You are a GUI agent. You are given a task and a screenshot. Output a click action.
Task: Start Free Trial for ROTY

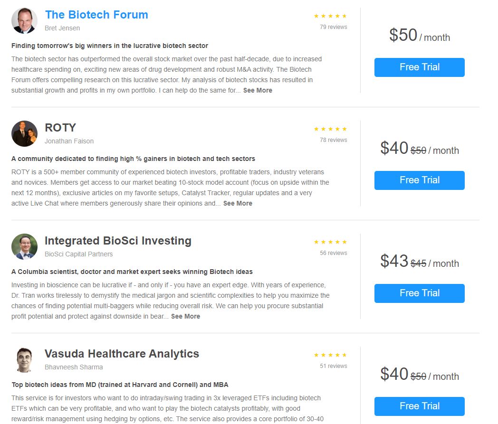click(419, 180)
